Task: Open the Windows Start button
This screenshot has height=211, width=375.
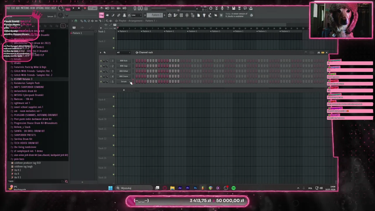Action: click(110, 188)
